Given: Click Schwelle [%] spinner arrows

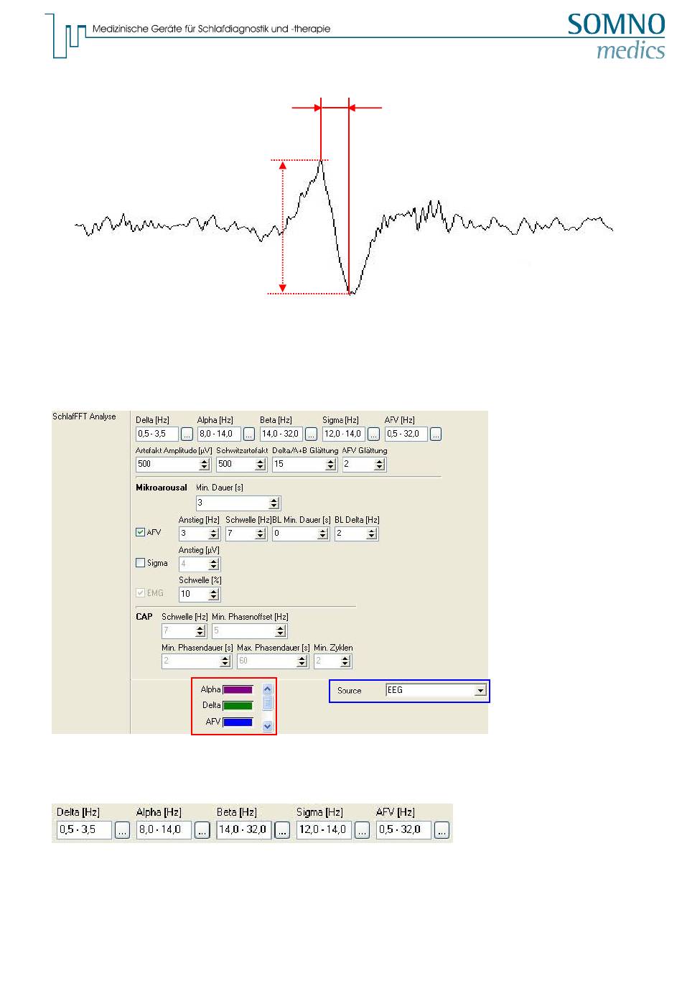Looking at the screenshot, I should pos(213,594).
